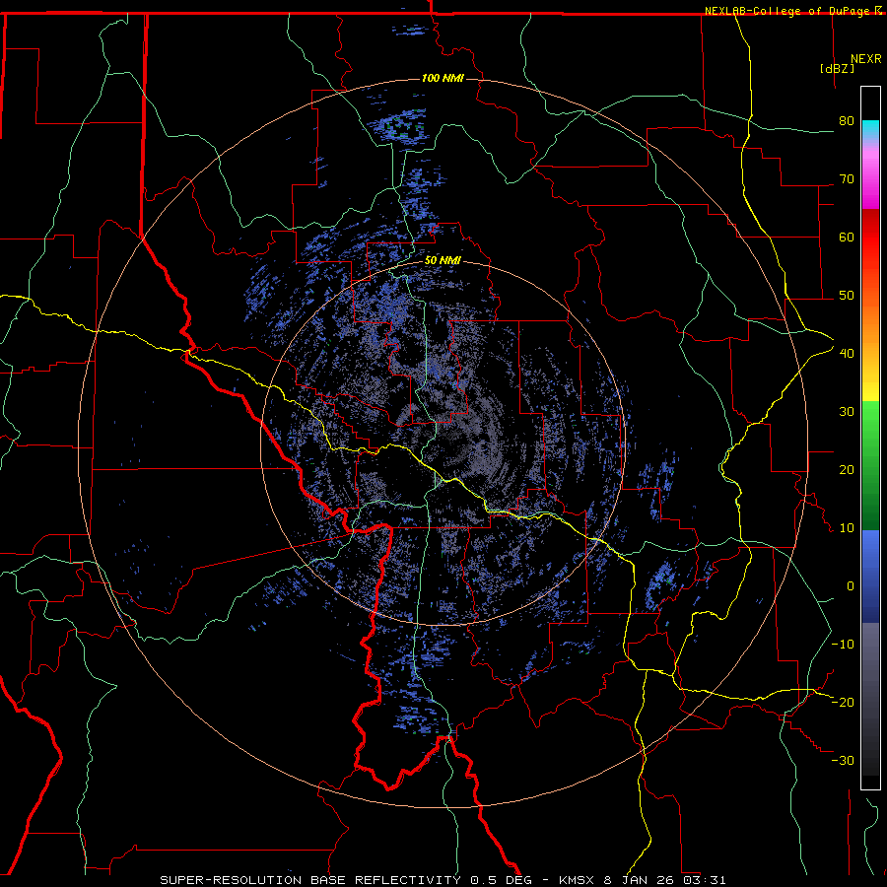Click the 03:31 timestamp in the caption
The height and width of the screenshot is (887, 887).
pos(704,880)
